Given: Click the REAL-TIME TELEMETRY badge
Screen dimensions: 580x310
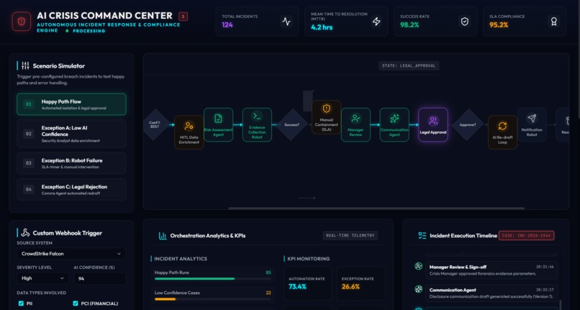Looking at the screenshot, I should 350,235.
